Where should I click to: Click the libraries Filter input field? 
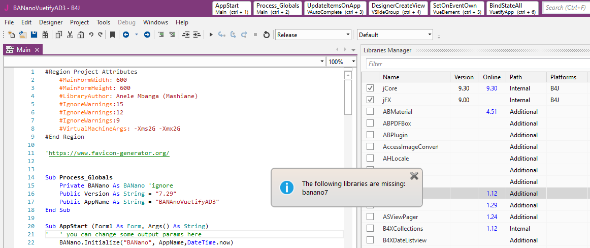478,64
